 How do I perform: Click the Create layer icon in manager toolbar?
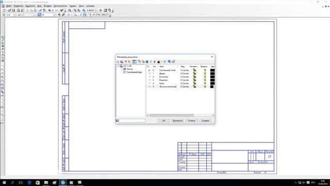pyautogui.click(x=118, y=61)
